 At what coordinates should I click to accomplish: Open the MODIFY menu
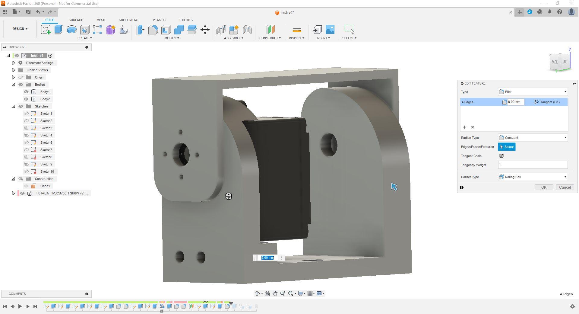coord(172,38)
